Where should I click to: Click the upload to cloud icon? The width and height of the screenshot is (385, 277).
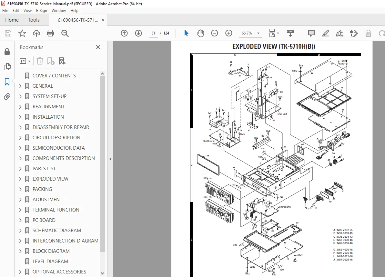click(x=36, y=33)
